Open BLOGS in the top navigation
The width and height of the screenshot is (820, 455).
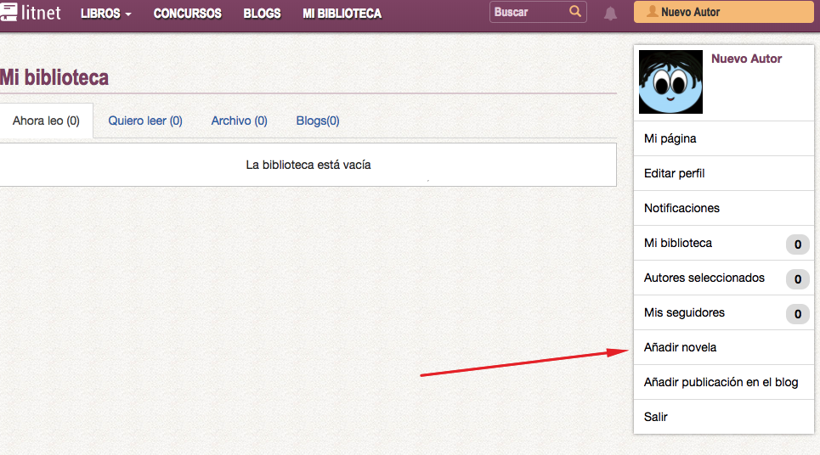[x=262, y=14]
